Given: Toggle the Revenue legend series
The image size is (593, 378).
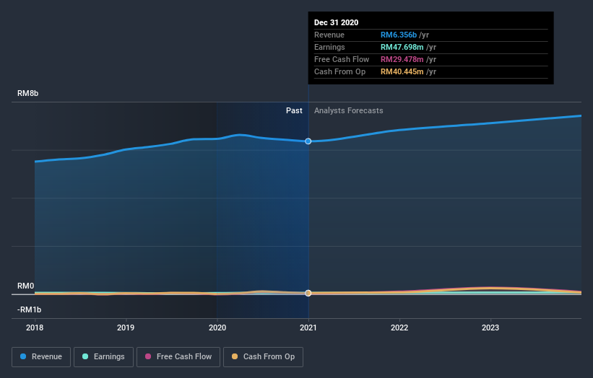Looking at the screenshot, I should pyautogui.click(x=41, y=357).
